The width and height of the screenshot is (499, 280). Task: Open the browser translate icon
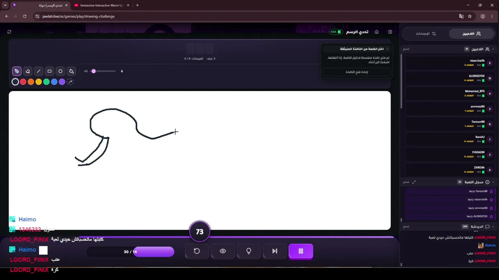tap(461, 16)
